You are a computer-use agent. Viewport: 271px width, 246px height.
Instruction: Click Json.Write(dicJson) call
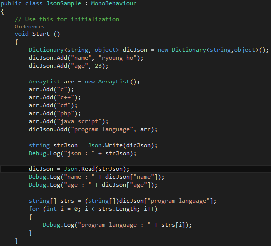(121, 145)
